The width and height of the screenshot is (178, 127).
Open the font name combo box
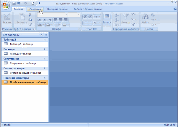pos(53,15)
